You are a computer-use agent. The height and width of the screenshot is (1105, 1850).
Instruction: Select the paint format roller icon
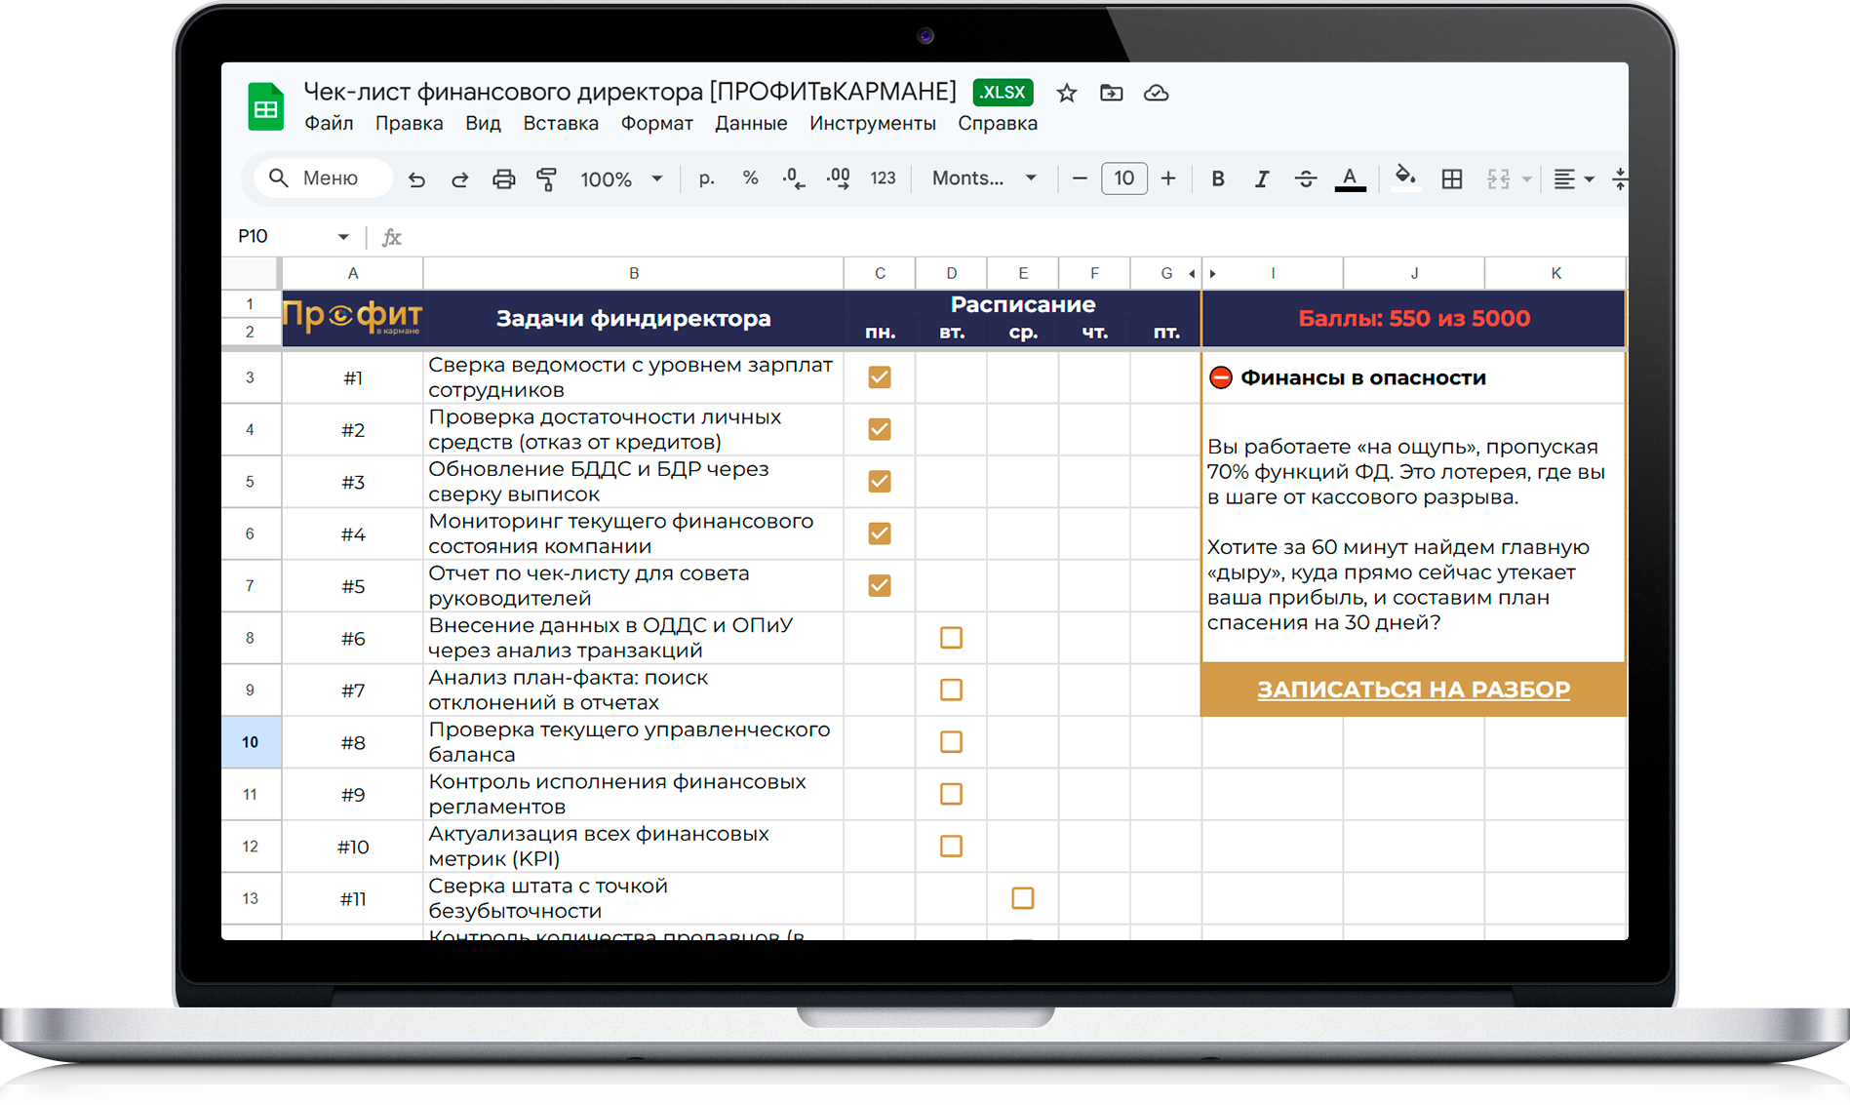point(546,179)
